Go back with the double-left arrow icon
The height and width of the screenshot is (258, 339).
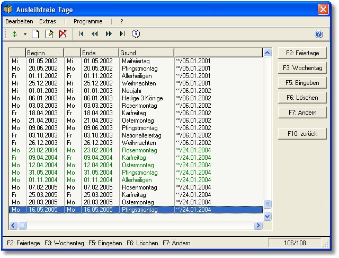pos(95,34)
